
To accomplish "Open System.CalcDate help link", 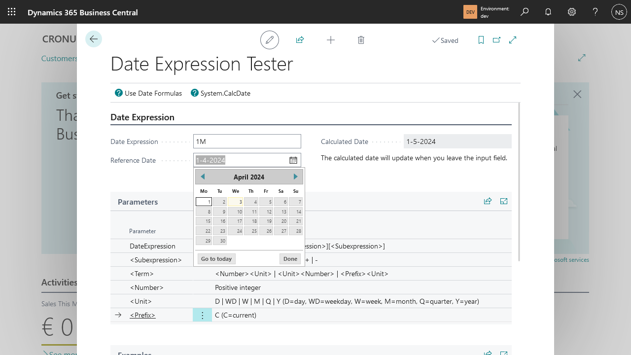I will pos(220,93).
